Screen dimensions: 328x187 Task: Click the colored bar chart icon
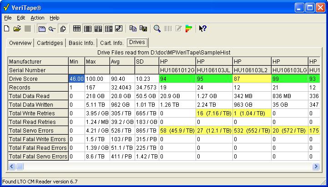(x=189, y=29)
